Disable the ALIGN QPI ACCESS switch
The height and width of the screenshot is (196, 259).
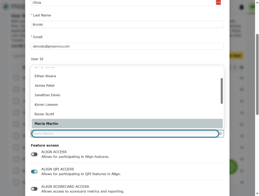pyautogui.click(x=34, y=171)
